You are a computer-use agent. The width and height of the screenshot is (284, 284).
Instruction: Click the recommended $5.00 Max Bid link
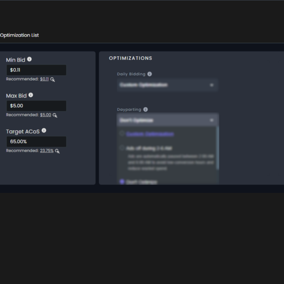[45, 115]
